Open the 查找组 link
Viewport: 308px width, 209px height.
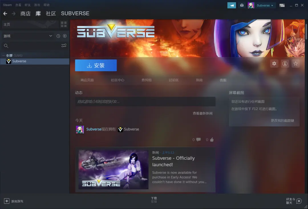[147, 80]
